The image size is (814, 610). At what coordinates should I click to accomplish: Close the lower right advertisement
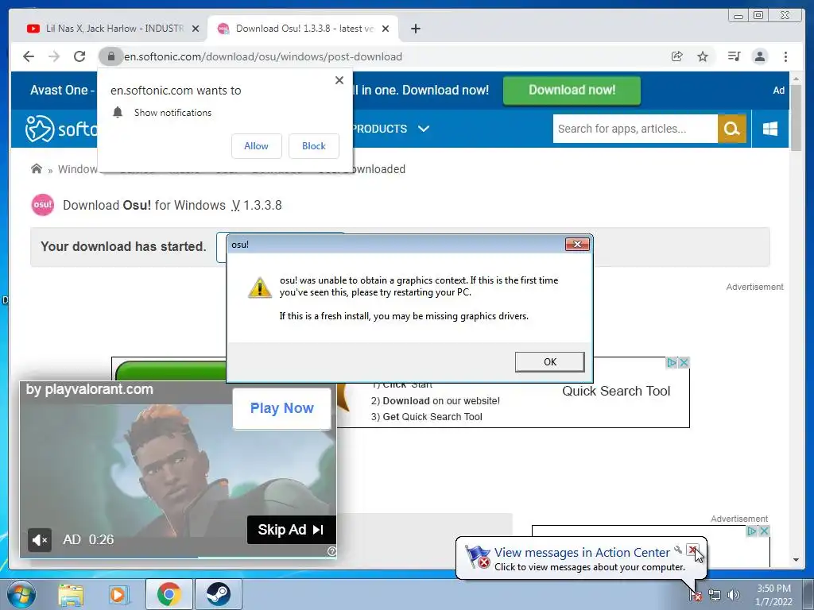(764, 531)
